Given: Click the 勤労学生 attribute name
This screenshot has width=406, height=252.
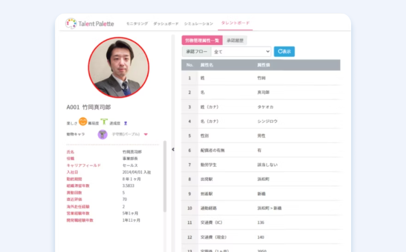Looking at the screenshot, I should (x=208, y=165).
